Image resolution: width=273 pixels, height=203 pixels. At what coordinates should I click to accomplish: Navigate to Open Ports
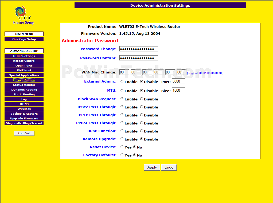pos(24,66)
